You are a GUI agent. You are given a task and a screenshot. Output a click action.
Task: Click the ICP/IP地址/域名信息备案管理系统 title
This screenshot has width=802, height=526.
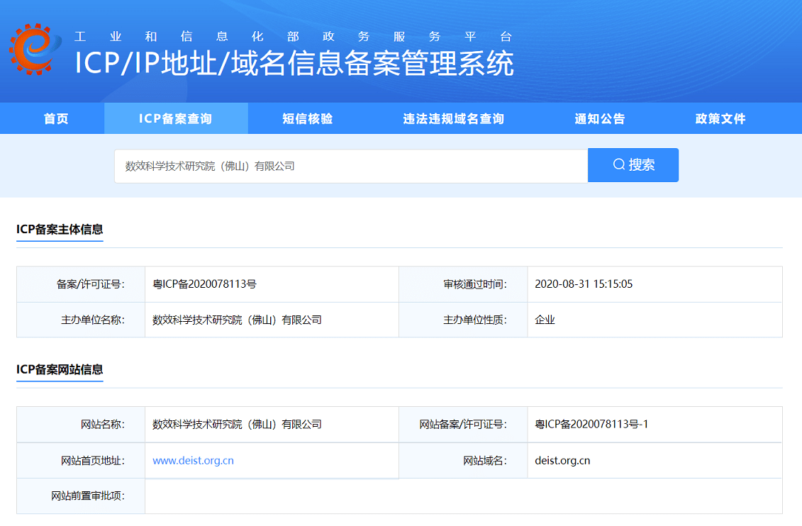(x=294, y=65)
